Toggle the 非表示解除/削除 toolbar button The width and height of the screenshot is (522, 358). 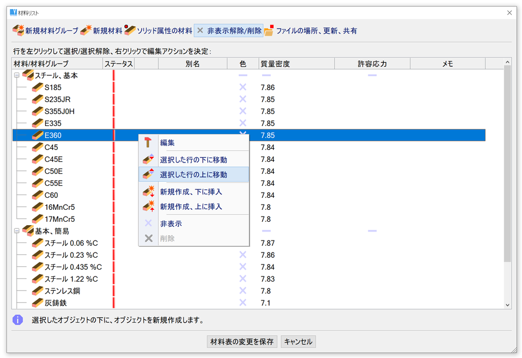coord(228,30)
